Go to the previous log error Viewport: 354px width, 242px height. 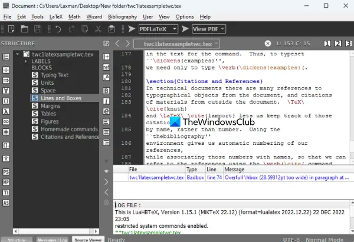pos(106,192)
